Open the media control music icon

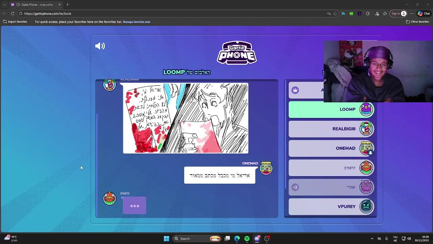(377, 14)
